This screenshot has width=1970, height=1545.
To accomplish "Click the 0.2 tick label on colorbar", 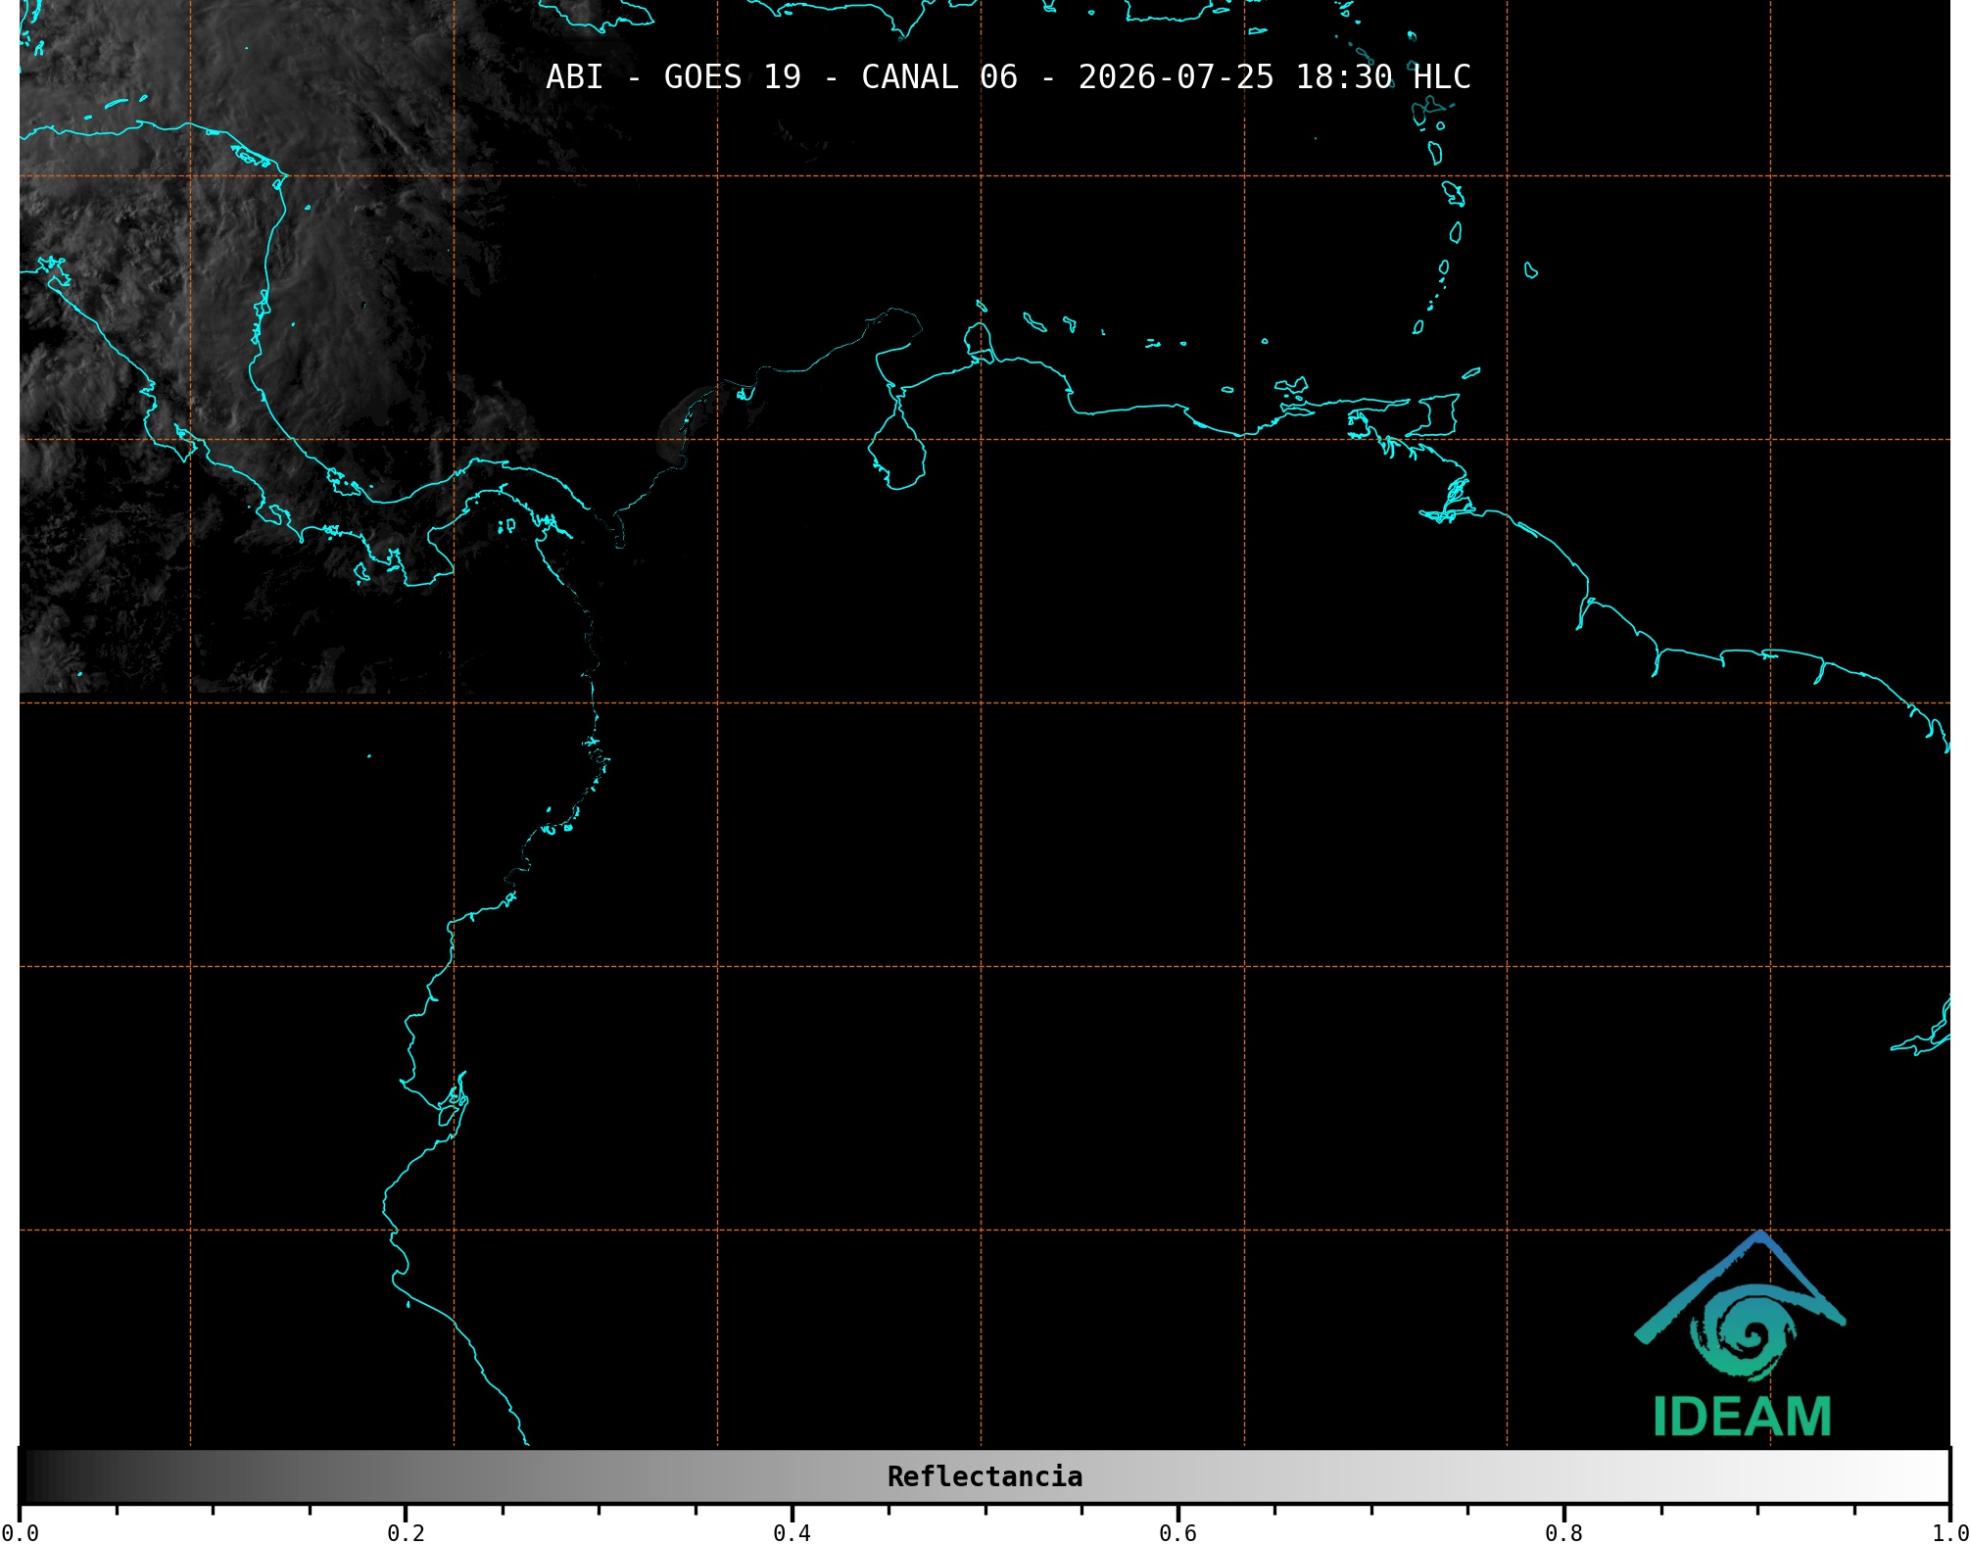I will click(x=406, y=1533).
